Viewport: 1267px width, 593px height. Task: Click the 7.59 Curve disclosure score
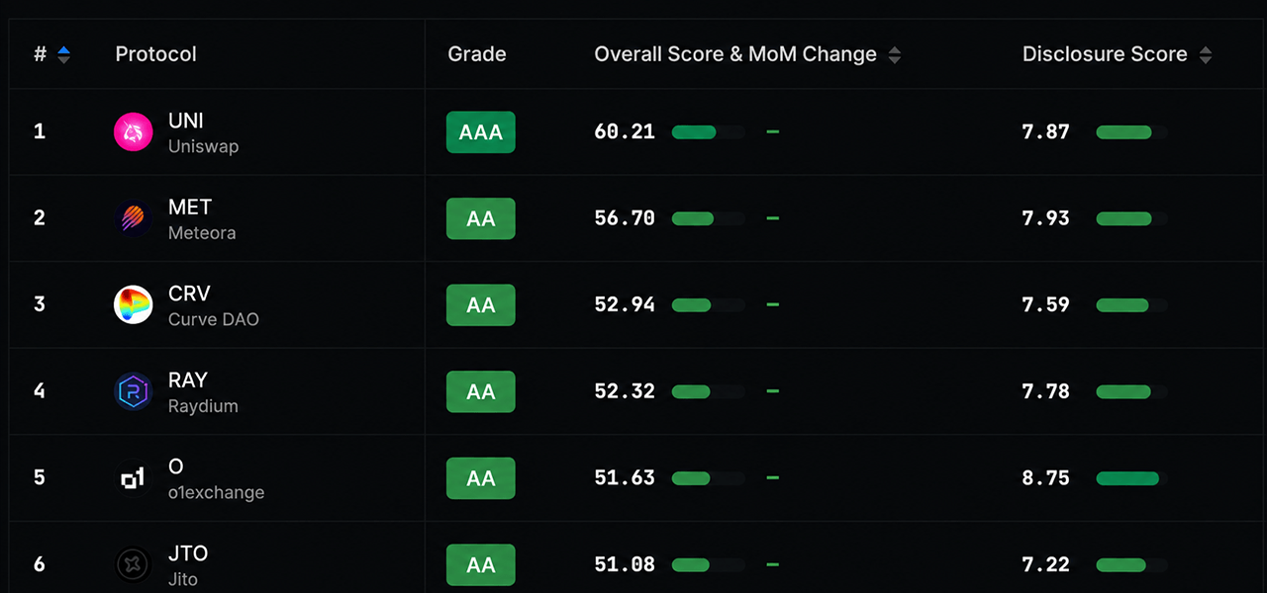(1046, 304)
